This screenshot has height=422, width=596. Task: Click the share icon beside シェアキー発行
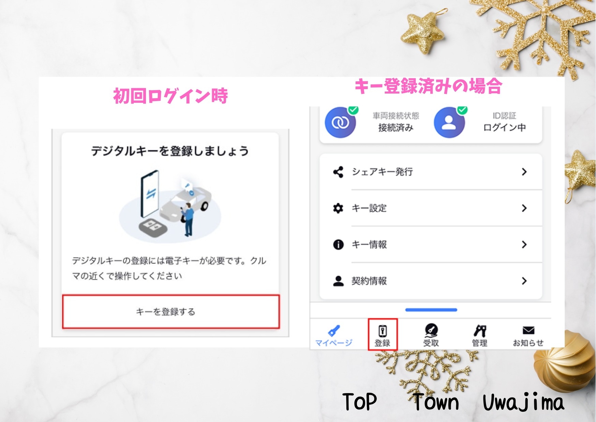[338, 172]
